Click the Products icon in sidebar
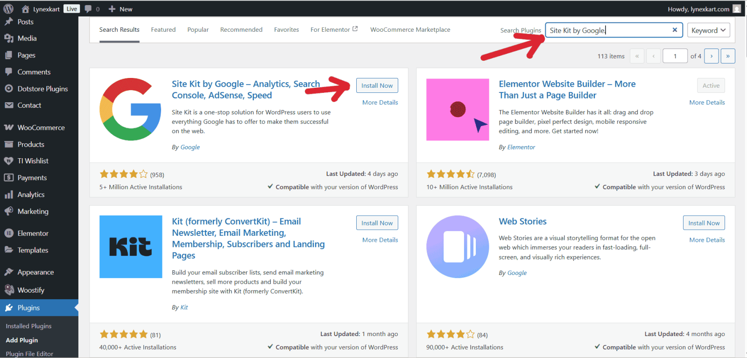 [x=8, y=144]
